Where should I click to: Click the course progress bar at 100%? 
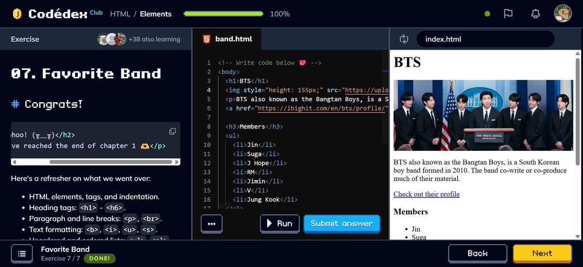[223, 14]
